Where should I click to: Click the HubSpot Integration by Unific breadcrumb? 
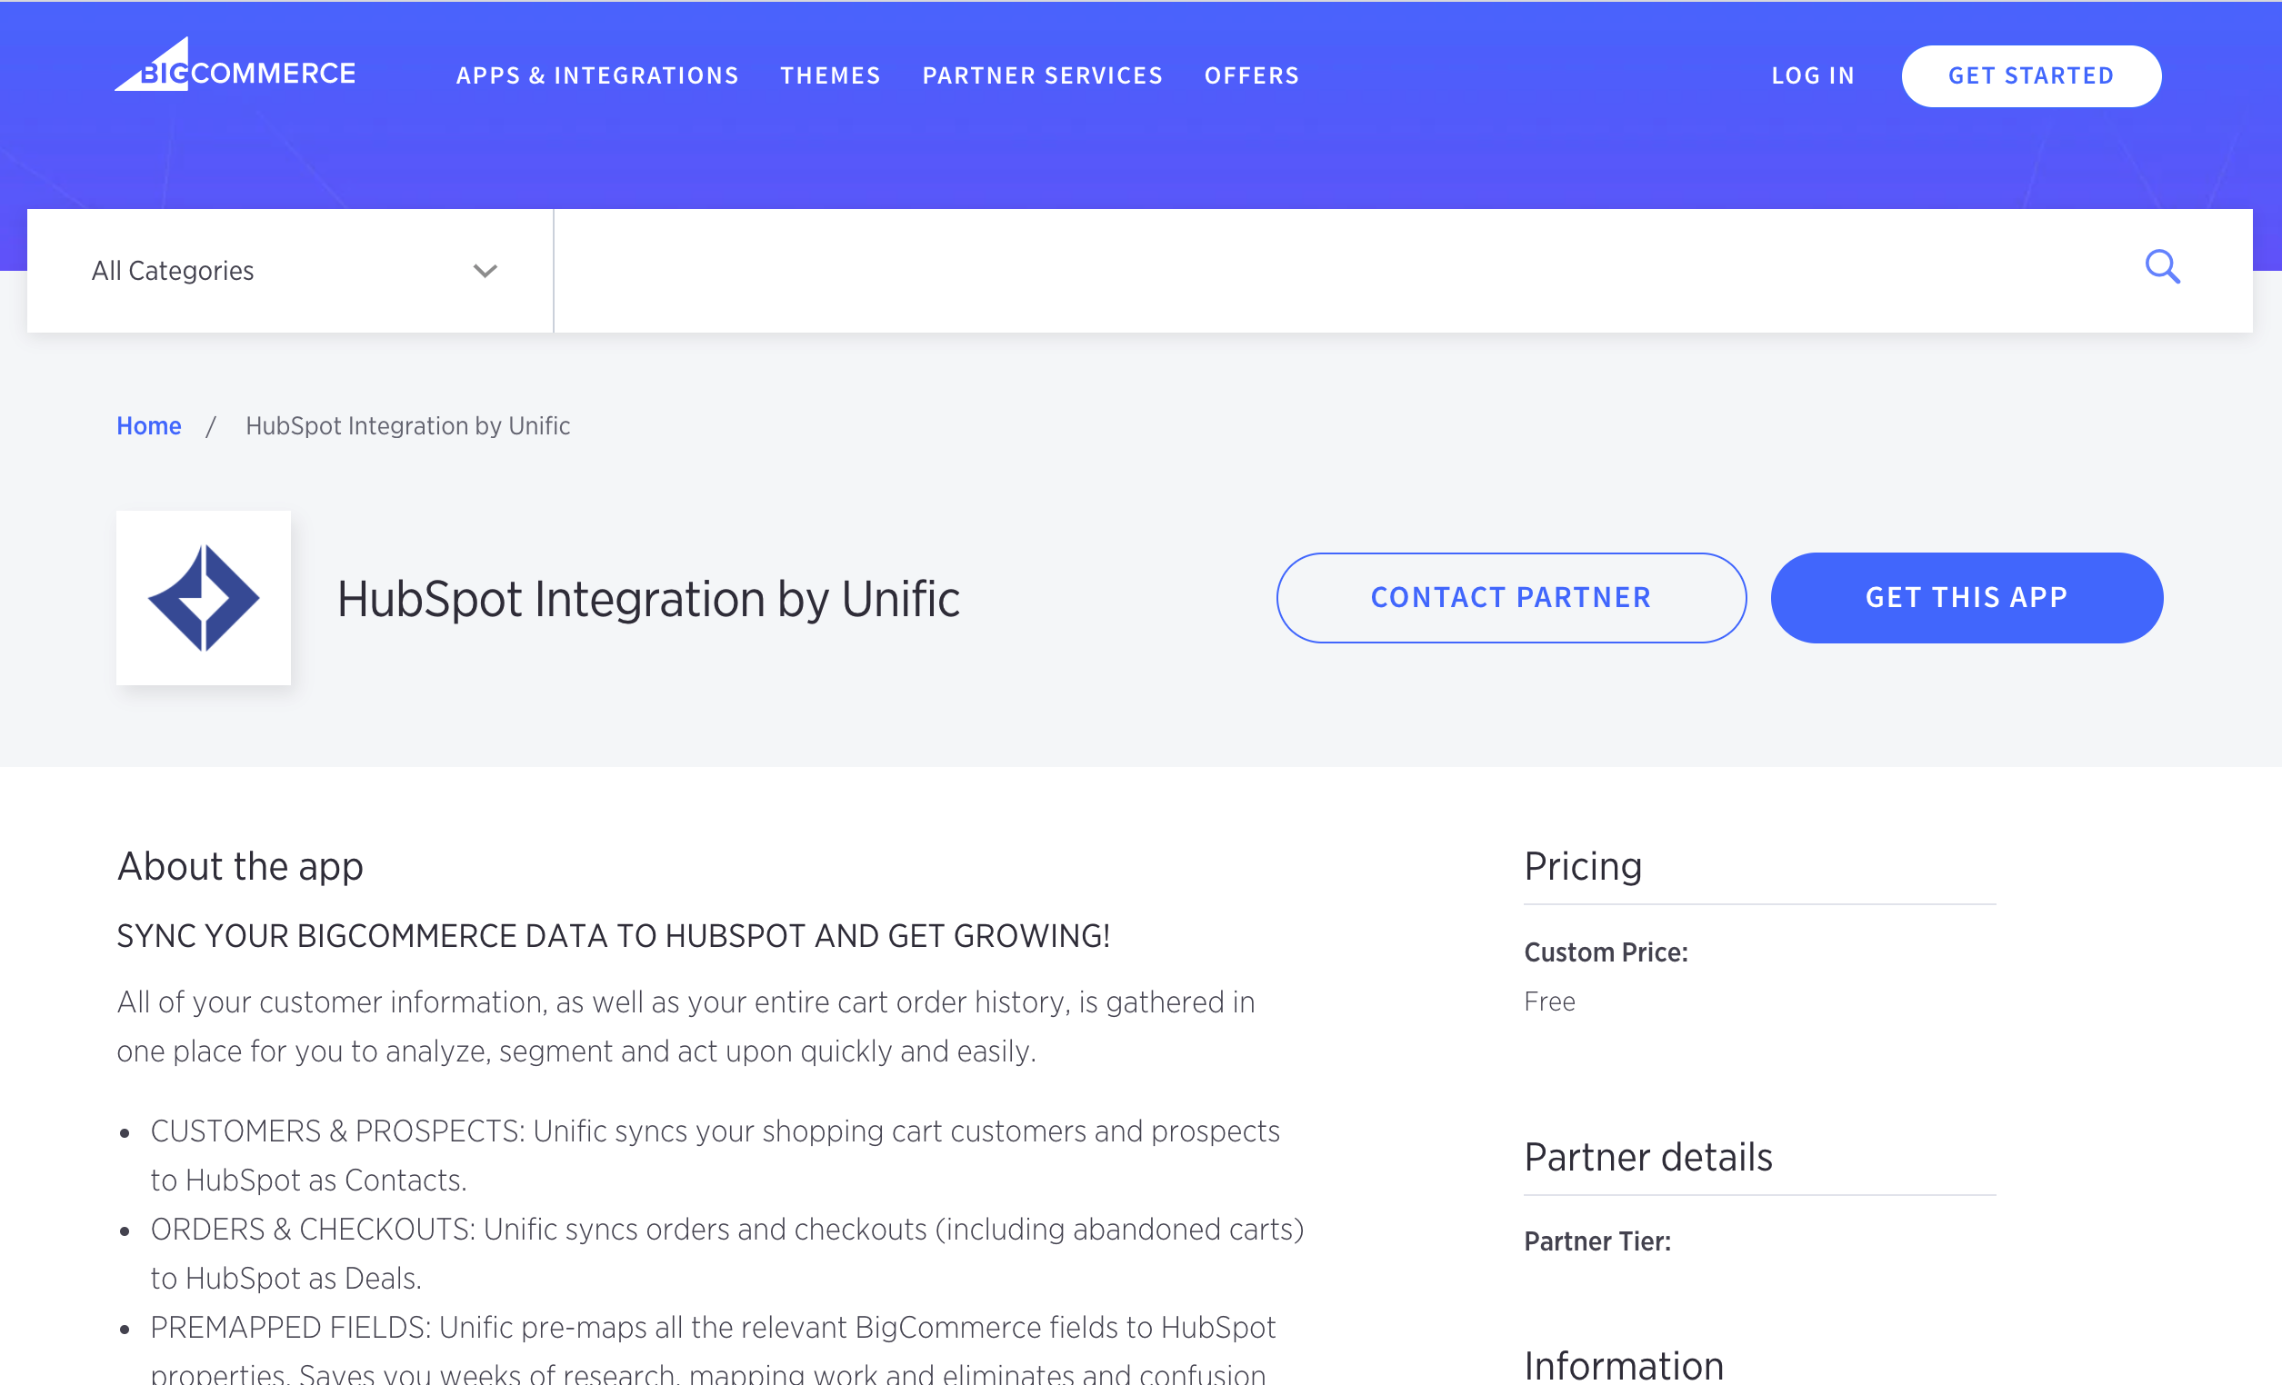point(407,426)
